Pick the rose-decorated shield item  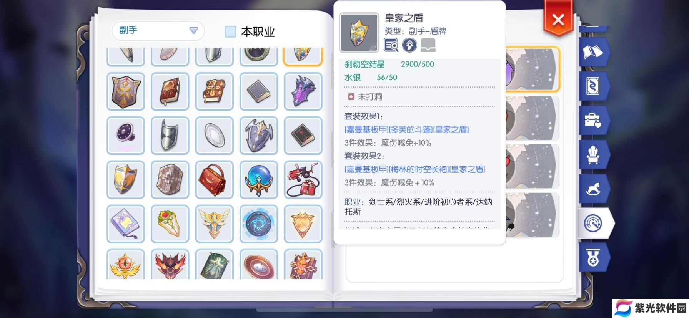tap(170, 224)
